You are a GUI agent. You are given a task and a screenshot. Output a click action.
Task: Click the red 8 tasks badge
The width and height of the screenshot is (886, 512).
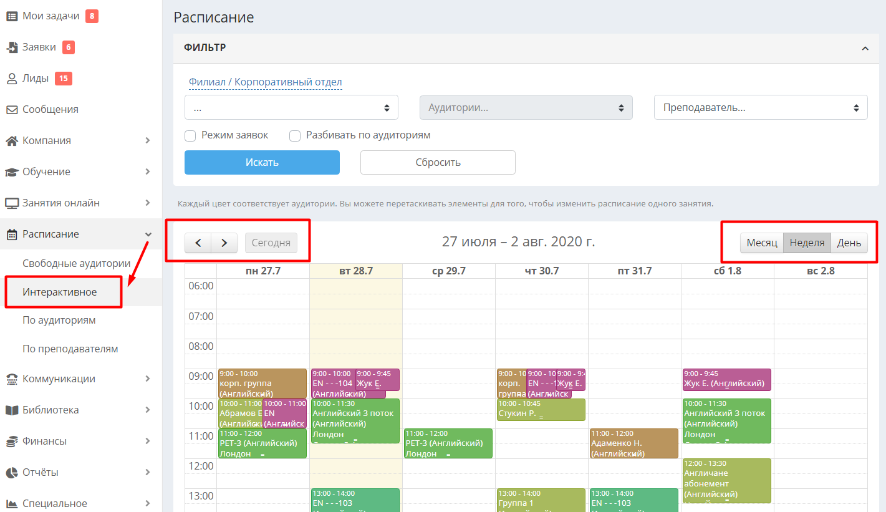pyautogui.click(x=92, y=16)
